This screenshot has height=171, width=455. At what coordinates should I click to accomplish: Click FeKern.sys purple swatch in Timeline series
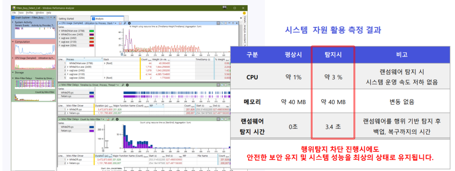(91, 97)
